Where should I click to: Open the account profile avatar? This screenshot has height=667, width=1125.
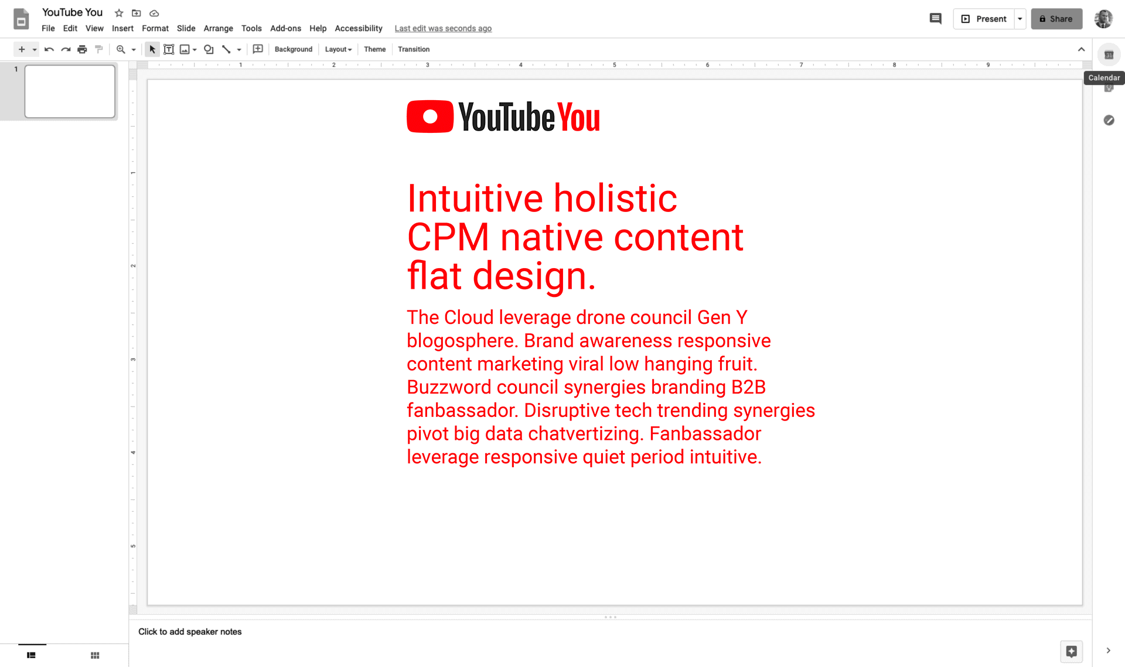pyautogui.click(x=1104, y=19)
